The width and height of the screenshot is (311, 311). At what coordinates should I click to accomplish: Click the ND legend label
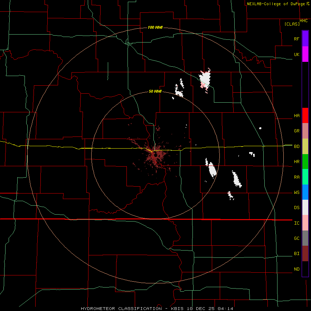[x=296, y=269]
